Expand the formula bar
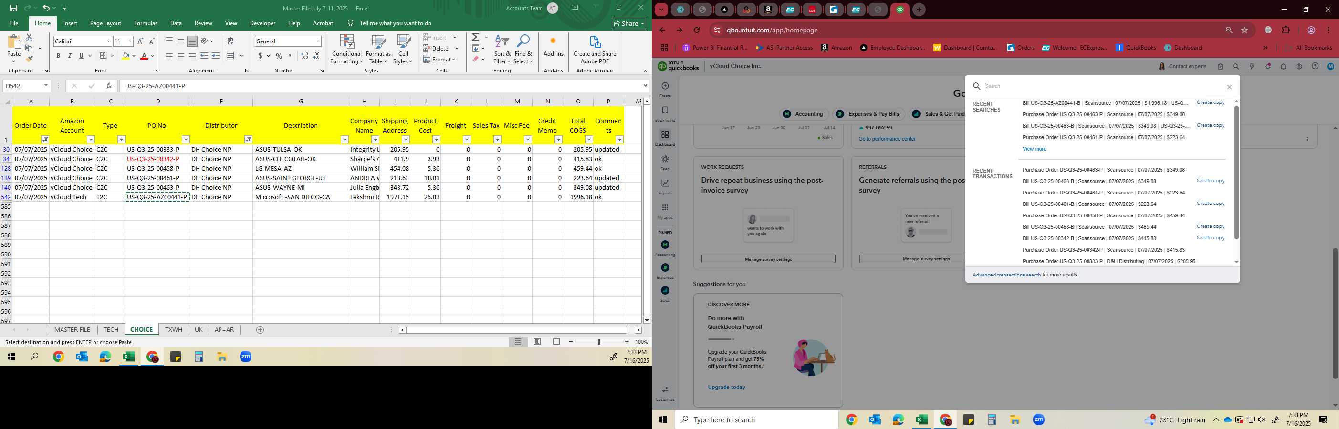The width and height of the screenshot is (1339, 429). pos(645,86)
